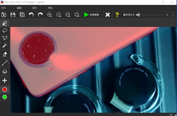Choose the green donor marker color

5,97
